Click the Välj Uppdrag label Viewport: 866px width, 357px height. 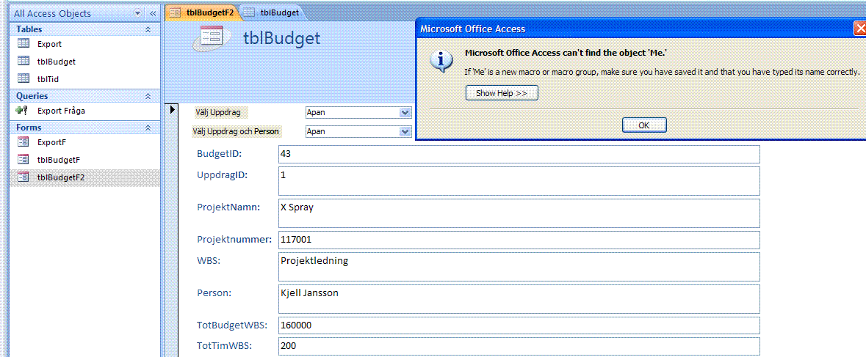click(217, 113)
